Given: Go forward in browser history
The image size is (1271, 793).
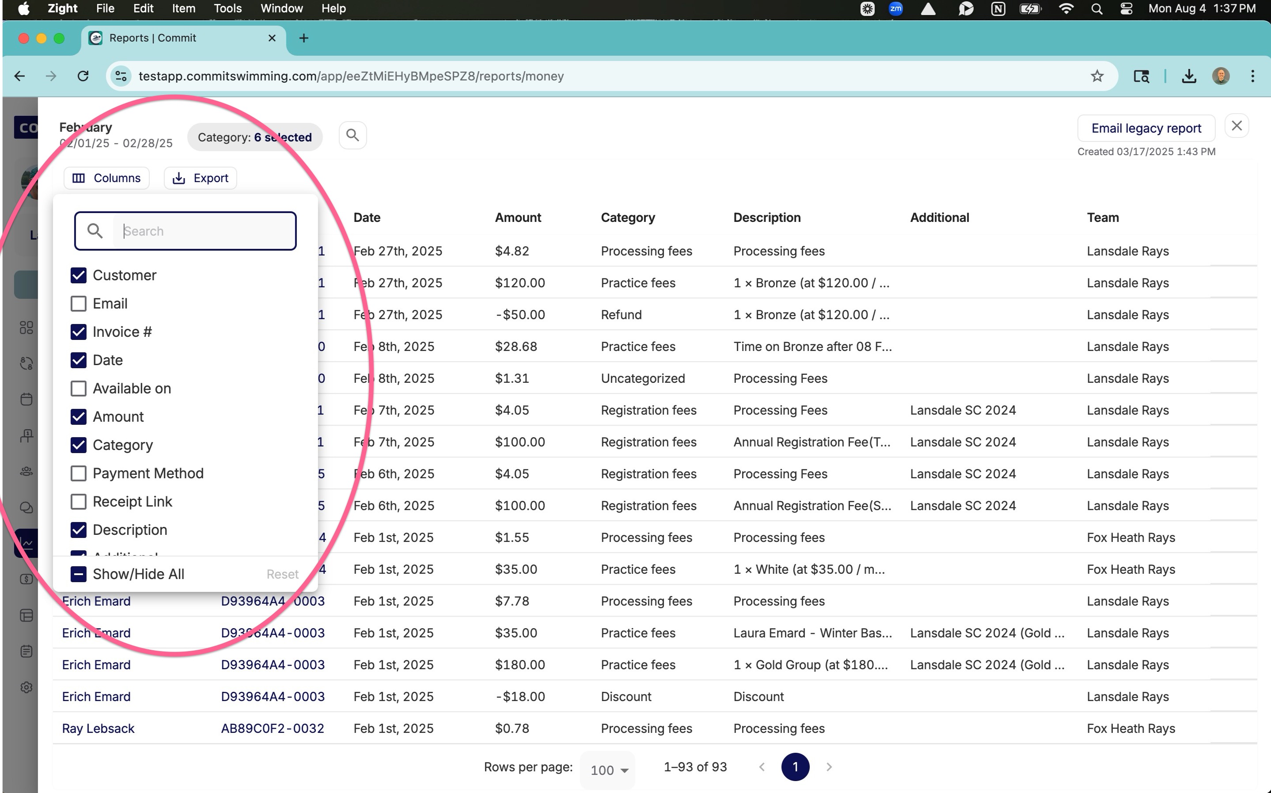Looking at the screenshot, I should tap(51, 76).
